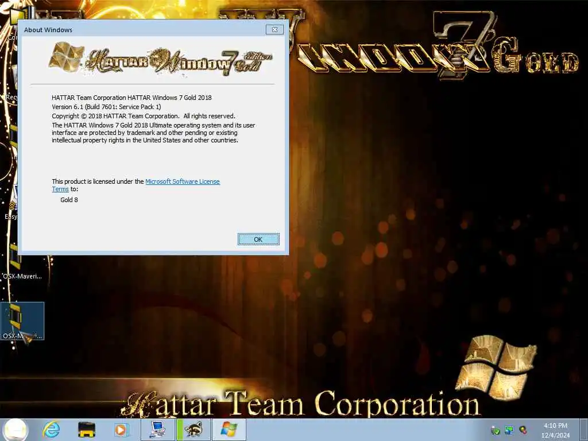Open the network monitor tray icon
Image resolution: width=588 pixels, height=441 pixels.
[x=509, y=430]
